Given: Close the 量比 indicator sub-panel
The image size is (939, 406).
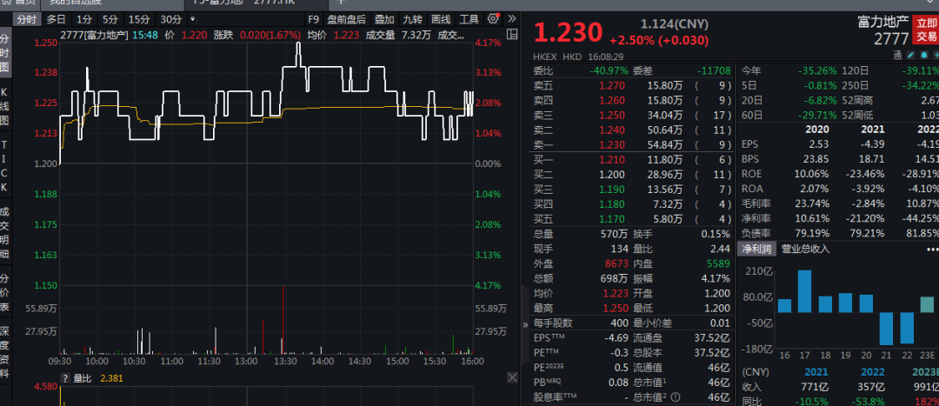Looking at the screenshot, I should point(512,377).
